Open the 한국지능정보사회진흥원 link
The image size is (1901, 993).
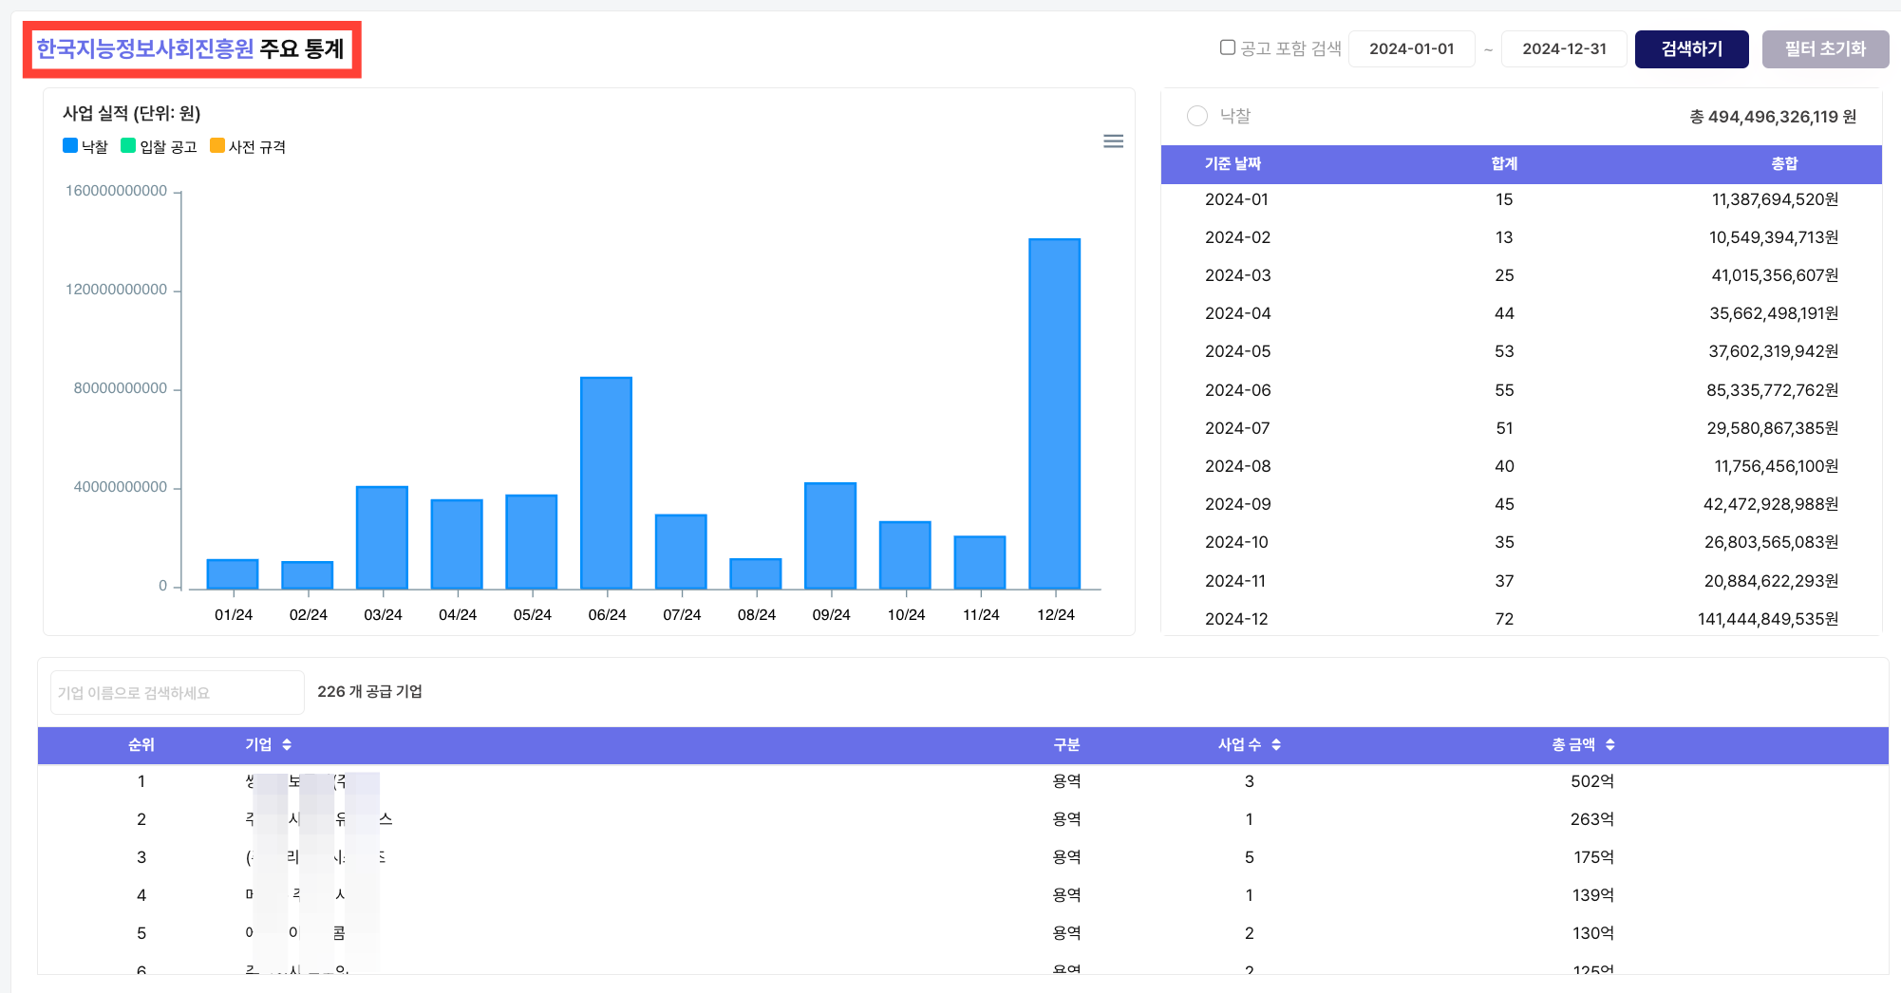tap(145, 48)
